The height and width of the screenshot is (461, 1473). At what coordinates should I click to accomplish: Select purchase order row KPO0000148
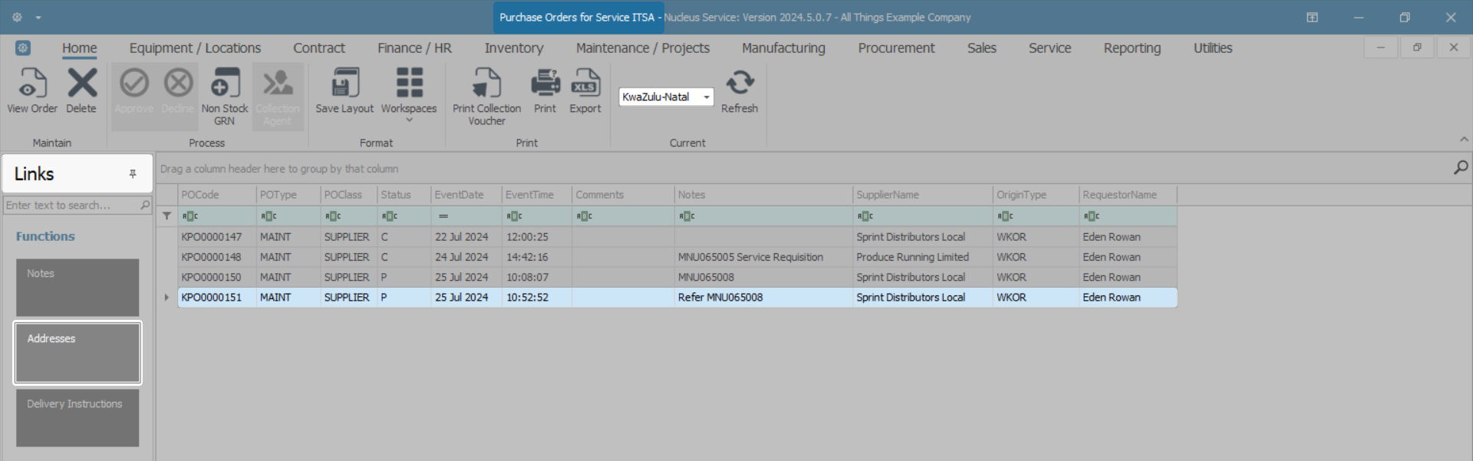(212, 257)
